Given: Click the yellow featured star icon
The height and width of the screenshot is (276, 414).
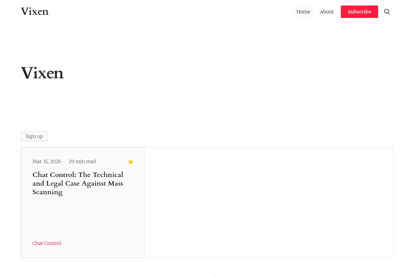Looking at the screenshot, I should tap(131, 161).
